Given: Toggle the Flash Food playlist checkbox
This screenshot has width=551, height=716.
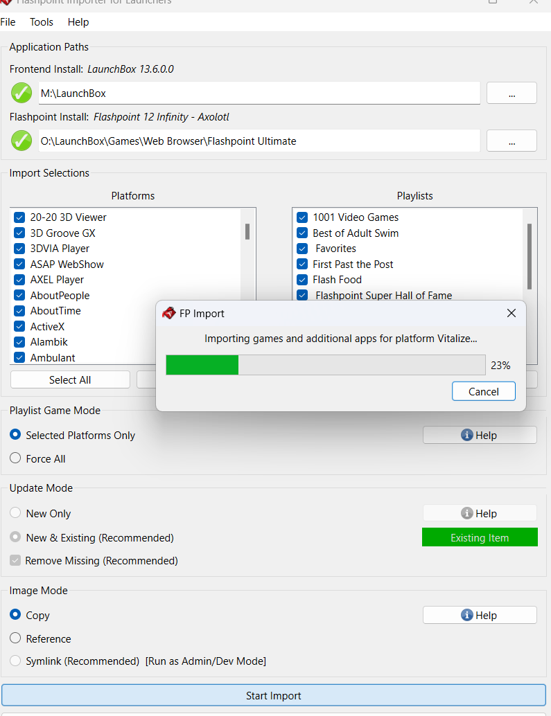Looking at the screenshot, I should click(302, 280).
